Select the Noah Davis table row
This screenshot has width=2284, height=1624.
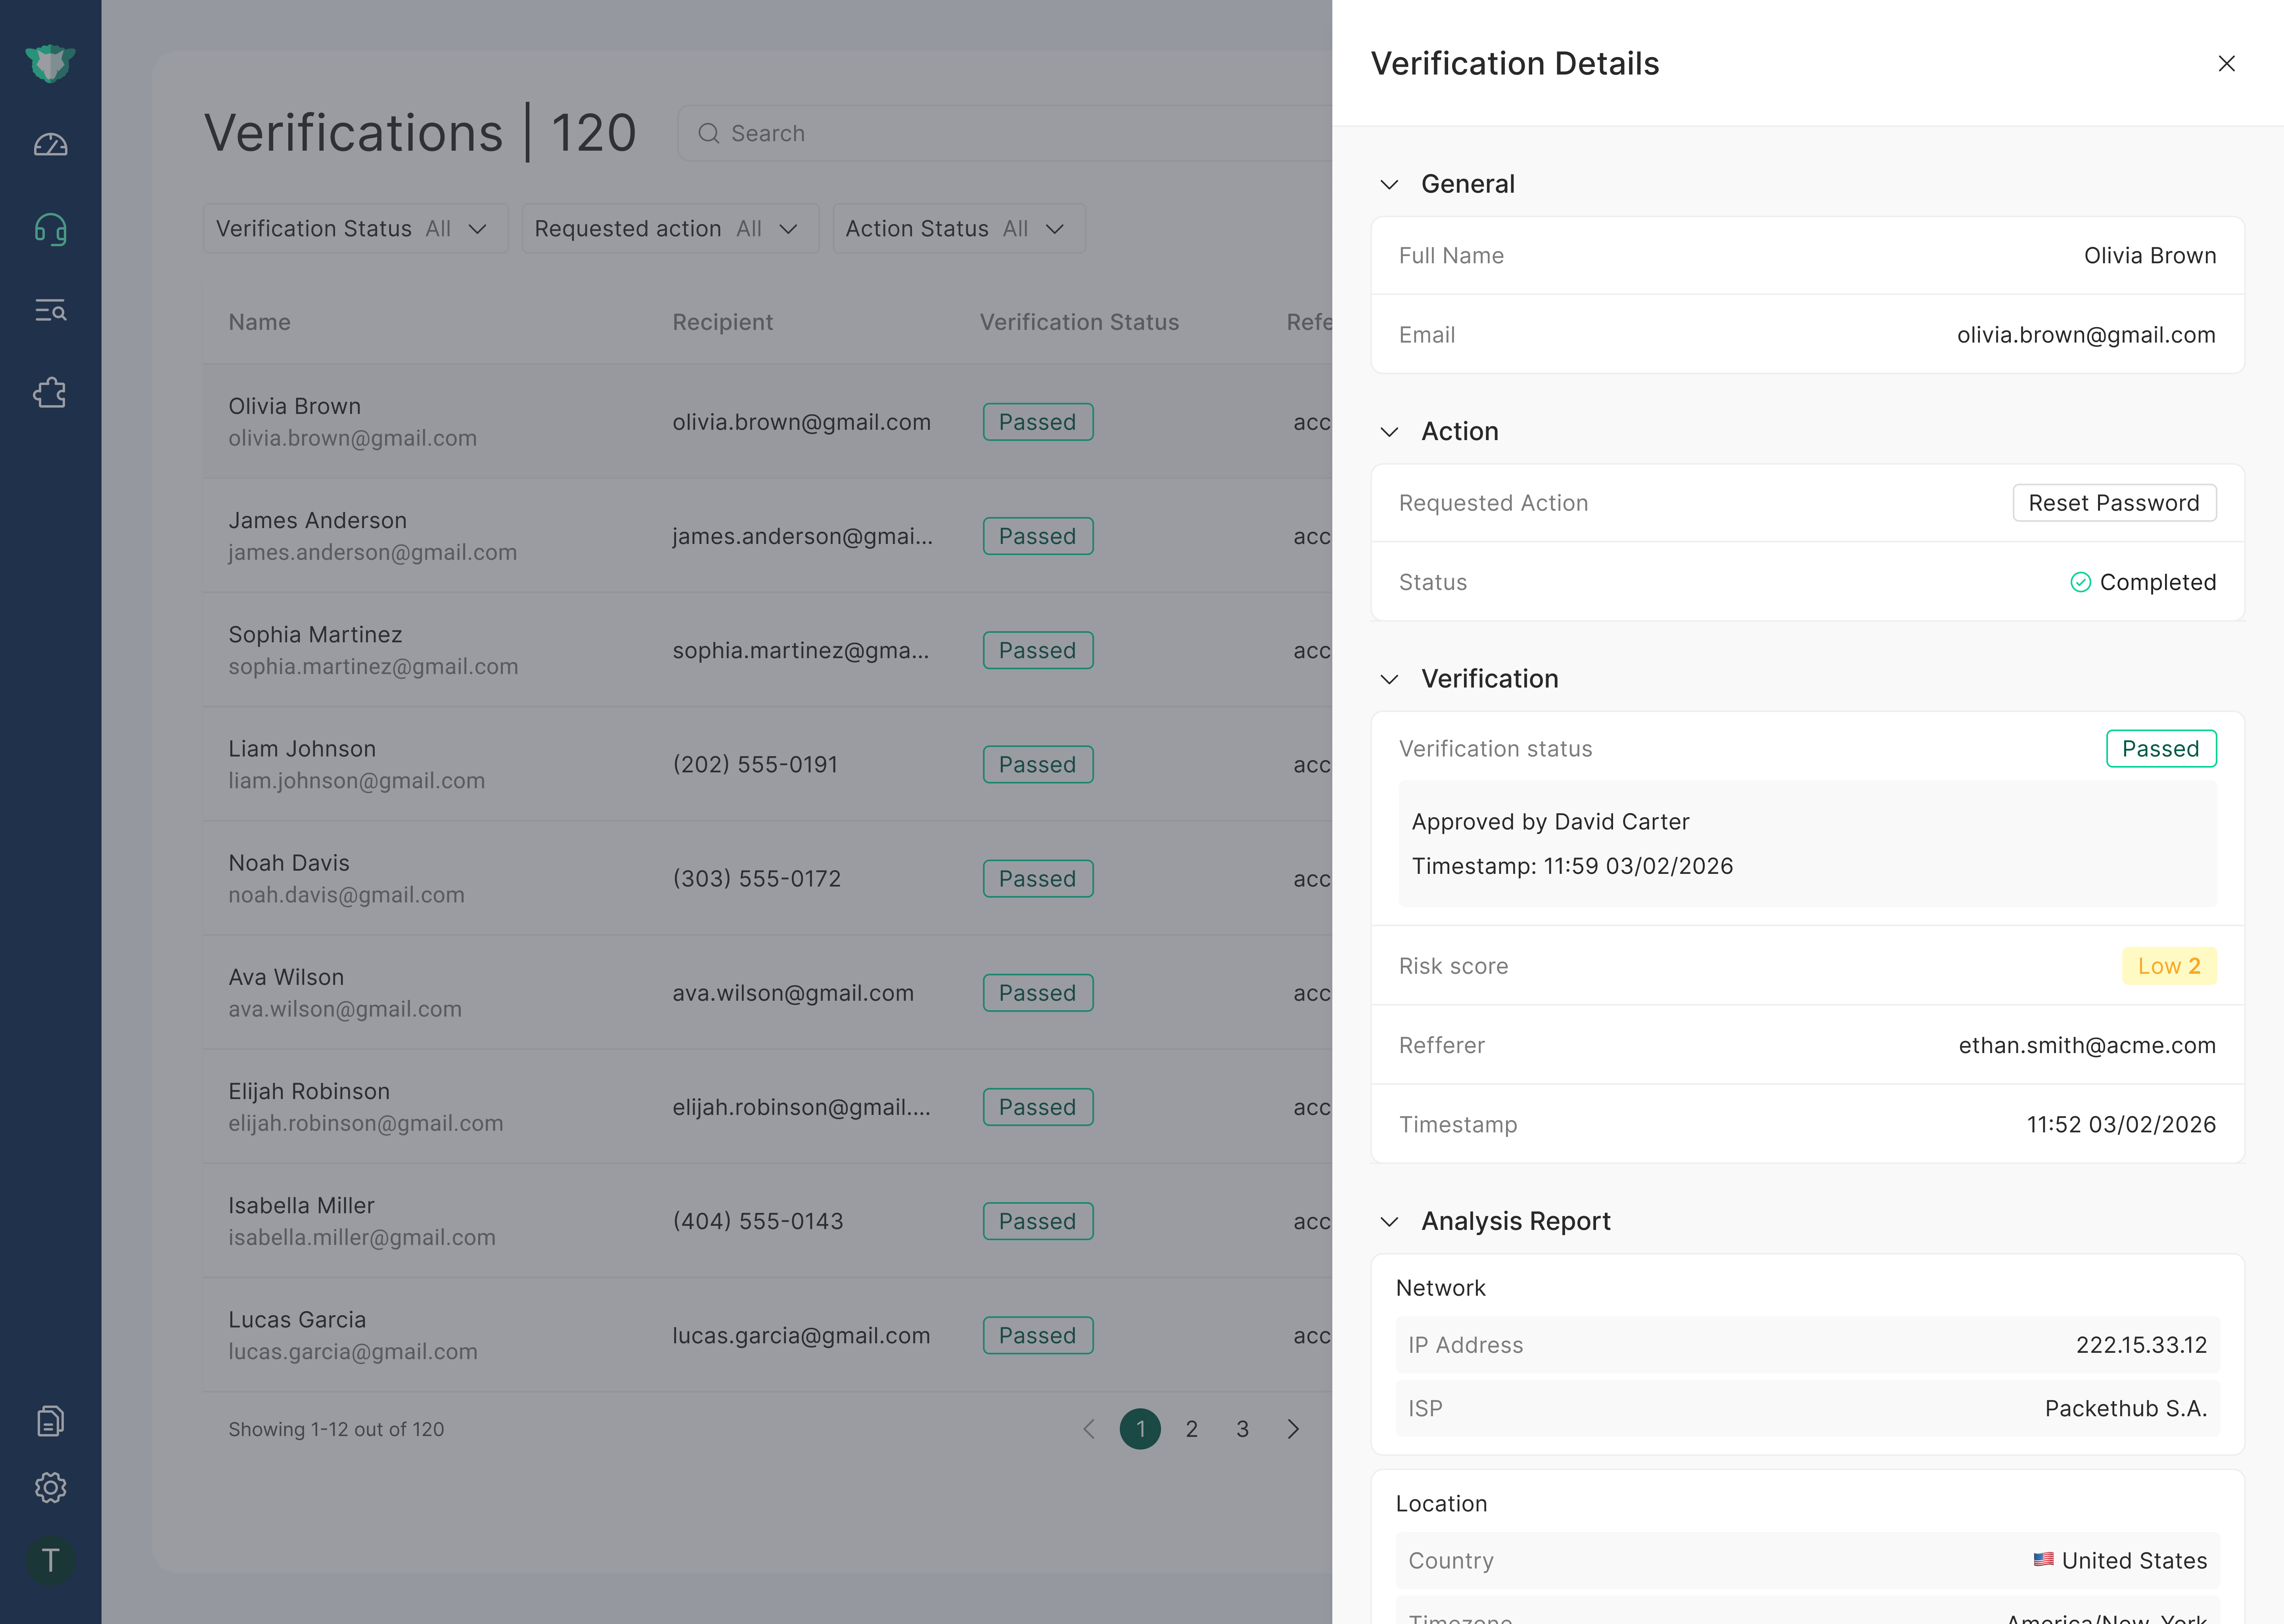click(767, 878)
